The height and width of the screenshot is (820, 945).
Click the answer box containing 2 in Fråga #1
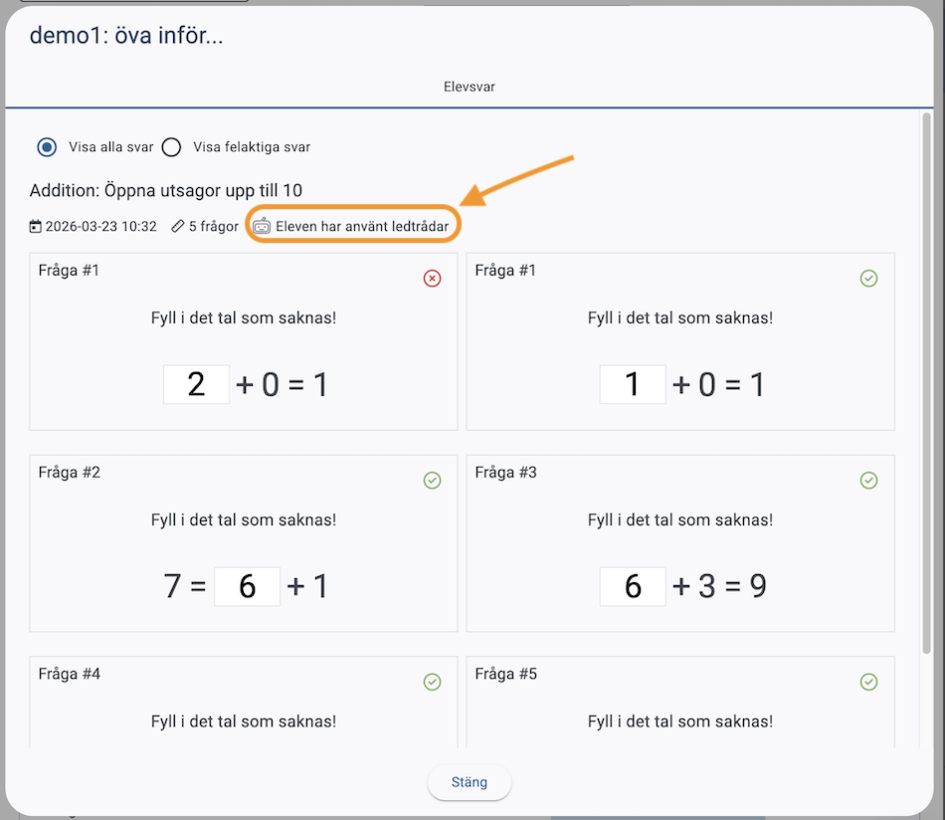click(196, 384)
